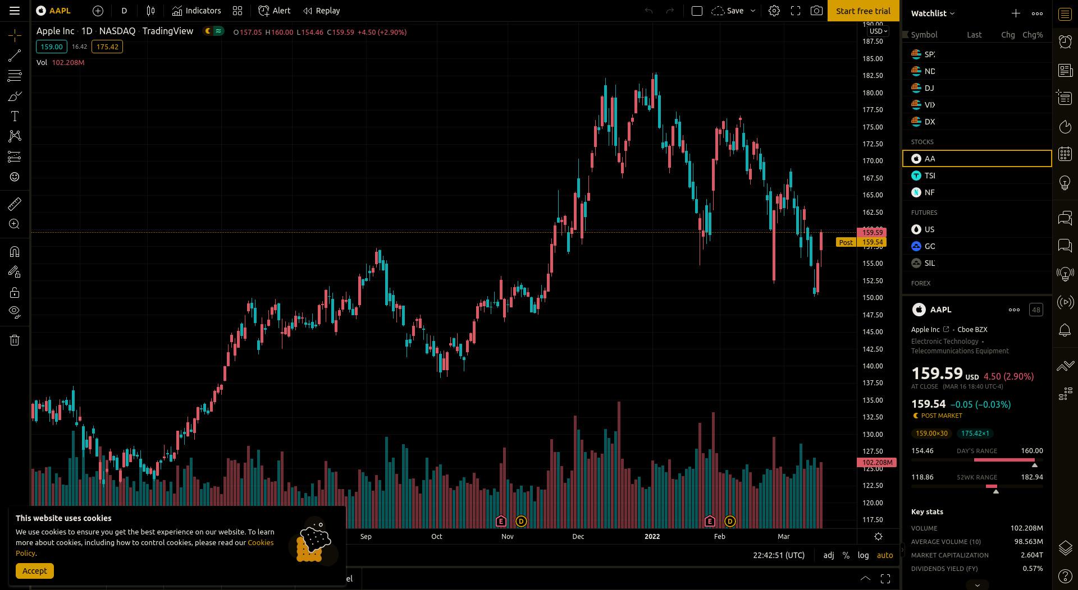Click February dividend D marker

730,522
